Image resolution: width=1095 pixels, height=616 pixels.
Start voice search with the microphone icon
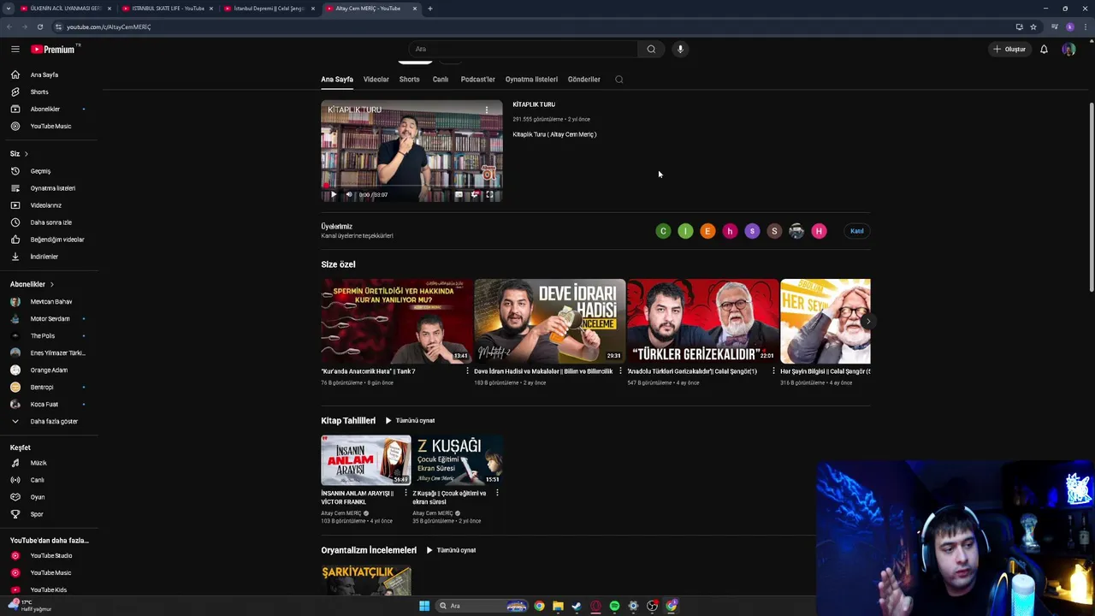click(x=680, y=49)
